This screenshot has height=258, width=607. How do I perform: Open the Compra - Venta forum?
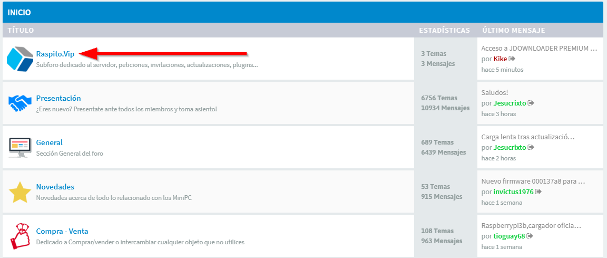coord(62,231)
